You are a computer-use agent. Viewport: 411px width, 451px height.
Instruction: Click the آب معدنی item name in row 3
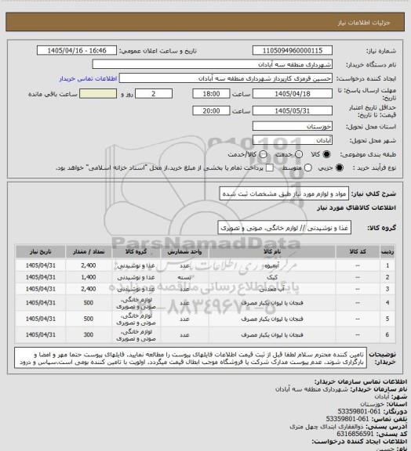click(272, 289)
